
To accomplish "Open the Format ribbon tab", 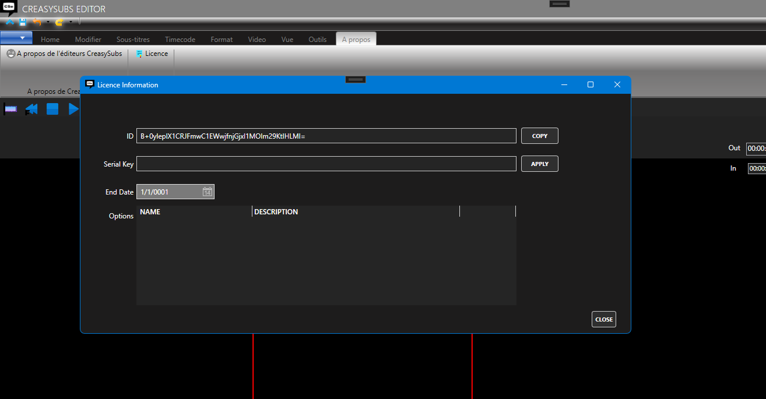I will [222, 40].
